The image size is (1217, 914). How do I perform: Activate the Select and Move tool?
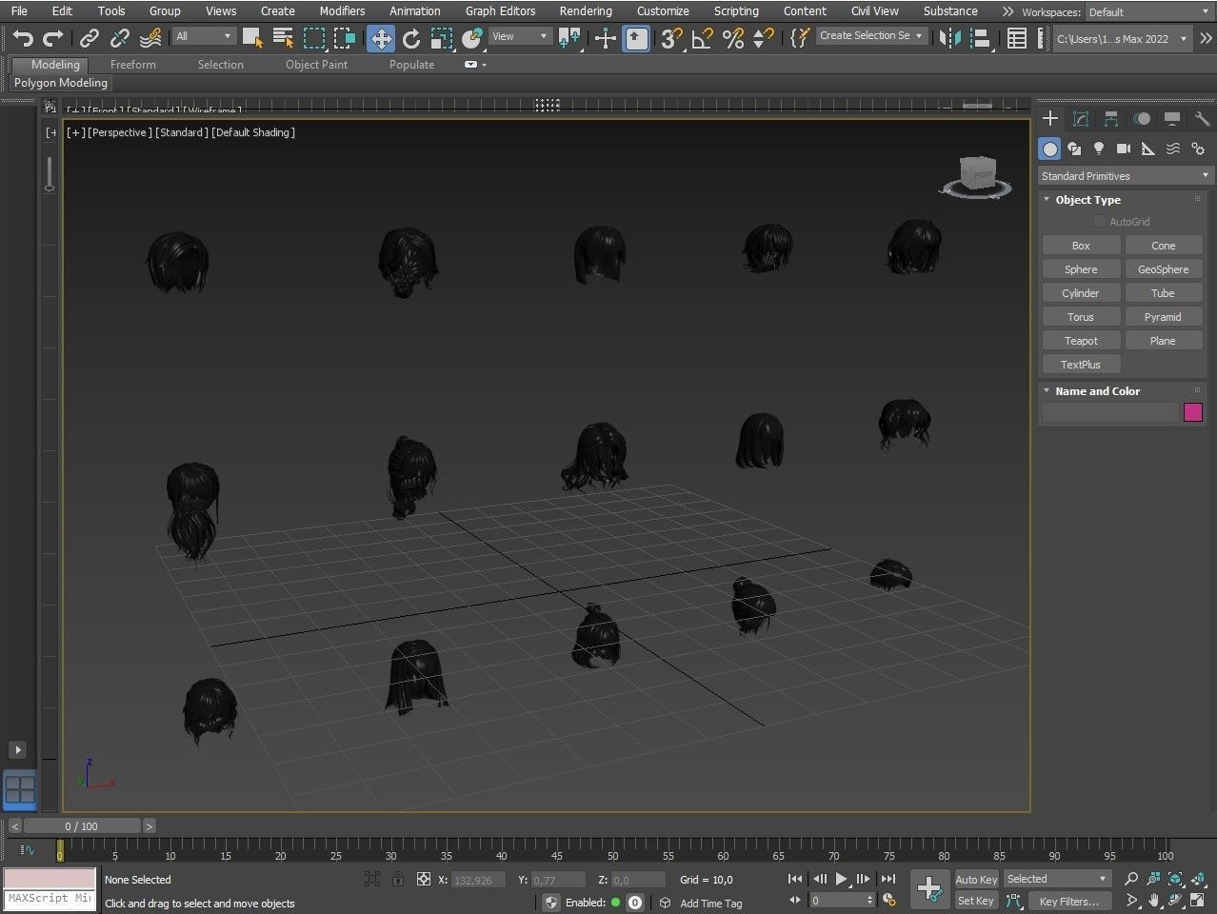tap(381, 38)
